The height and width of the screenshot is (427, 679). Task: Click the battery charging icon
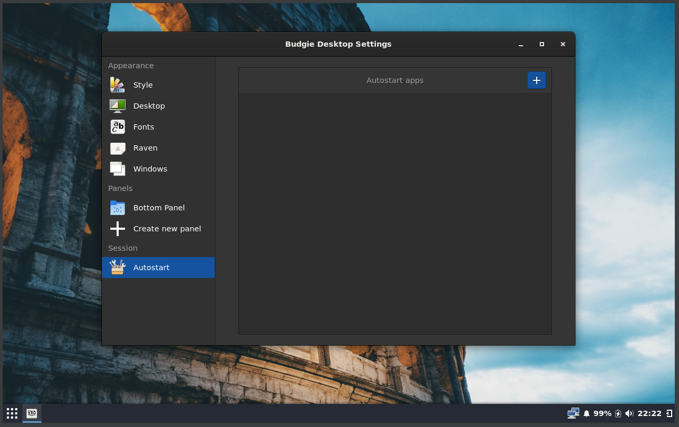(x=618, y=413)
